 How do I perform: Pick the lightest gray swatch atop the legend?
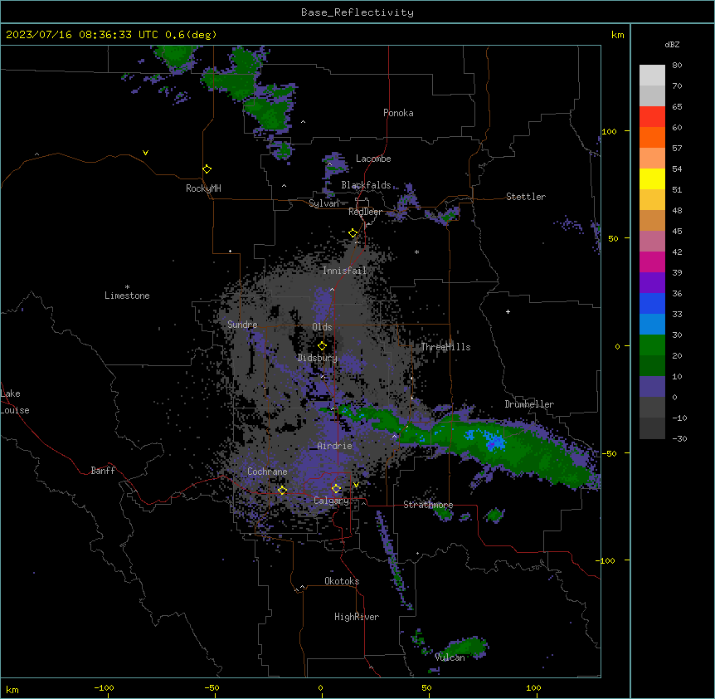[652, 75]
